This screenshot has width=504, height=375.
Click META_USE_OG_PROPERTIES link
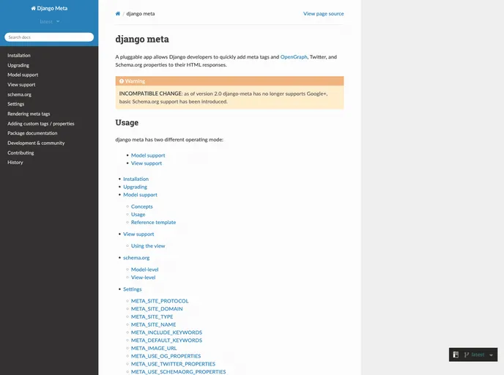(x=166, y=356)
